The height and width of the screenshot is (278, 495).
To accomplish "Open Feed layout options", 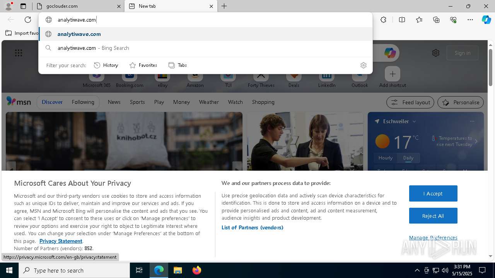I will (411, 102).
